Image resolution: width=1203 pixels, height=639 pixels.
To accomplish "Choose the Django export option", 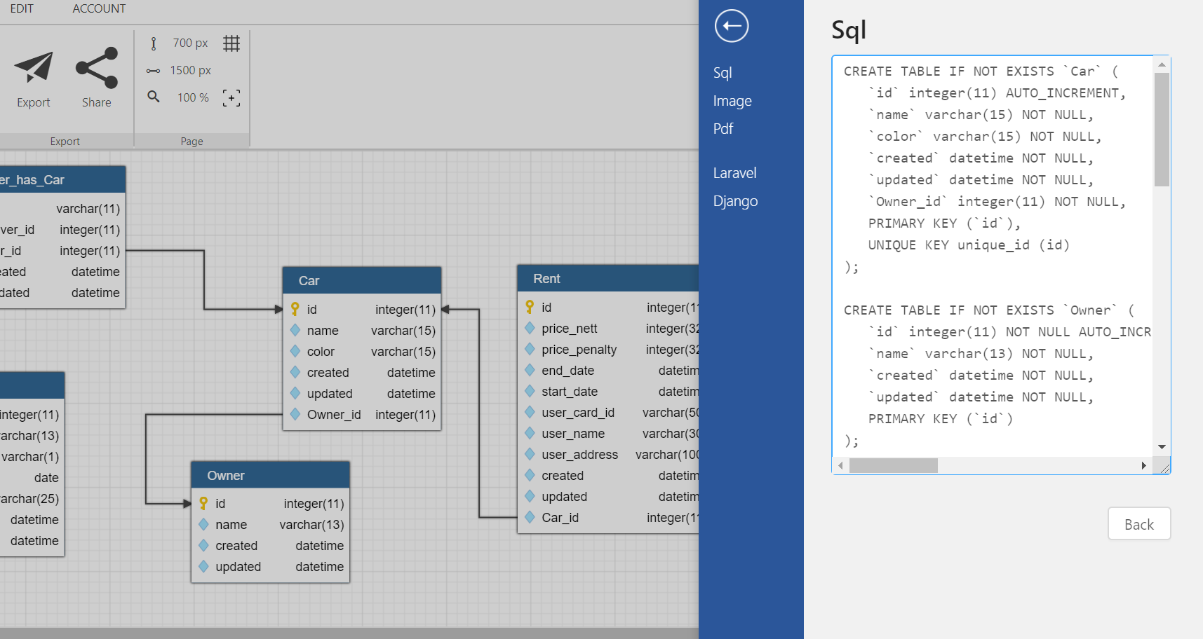I will pyautogui.click(x=735, y=201).
